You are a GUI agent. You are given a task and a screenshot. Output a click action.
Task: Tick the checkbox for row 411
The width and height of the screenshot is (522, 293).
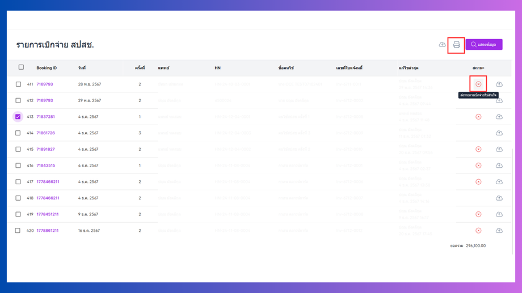click(18, 84)
